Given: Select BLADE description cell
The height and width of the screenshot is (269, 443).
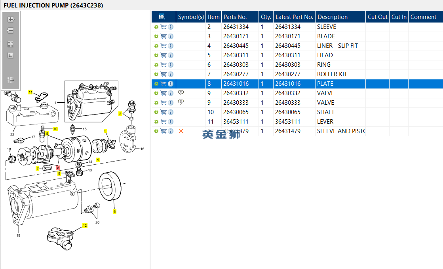Looking at the screenshot, I should pyautogui.click(x=340, y=36).
